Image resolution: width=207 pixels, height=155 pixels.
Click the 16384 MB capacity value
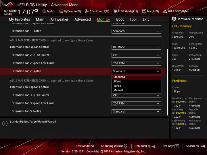coord(194,70)
